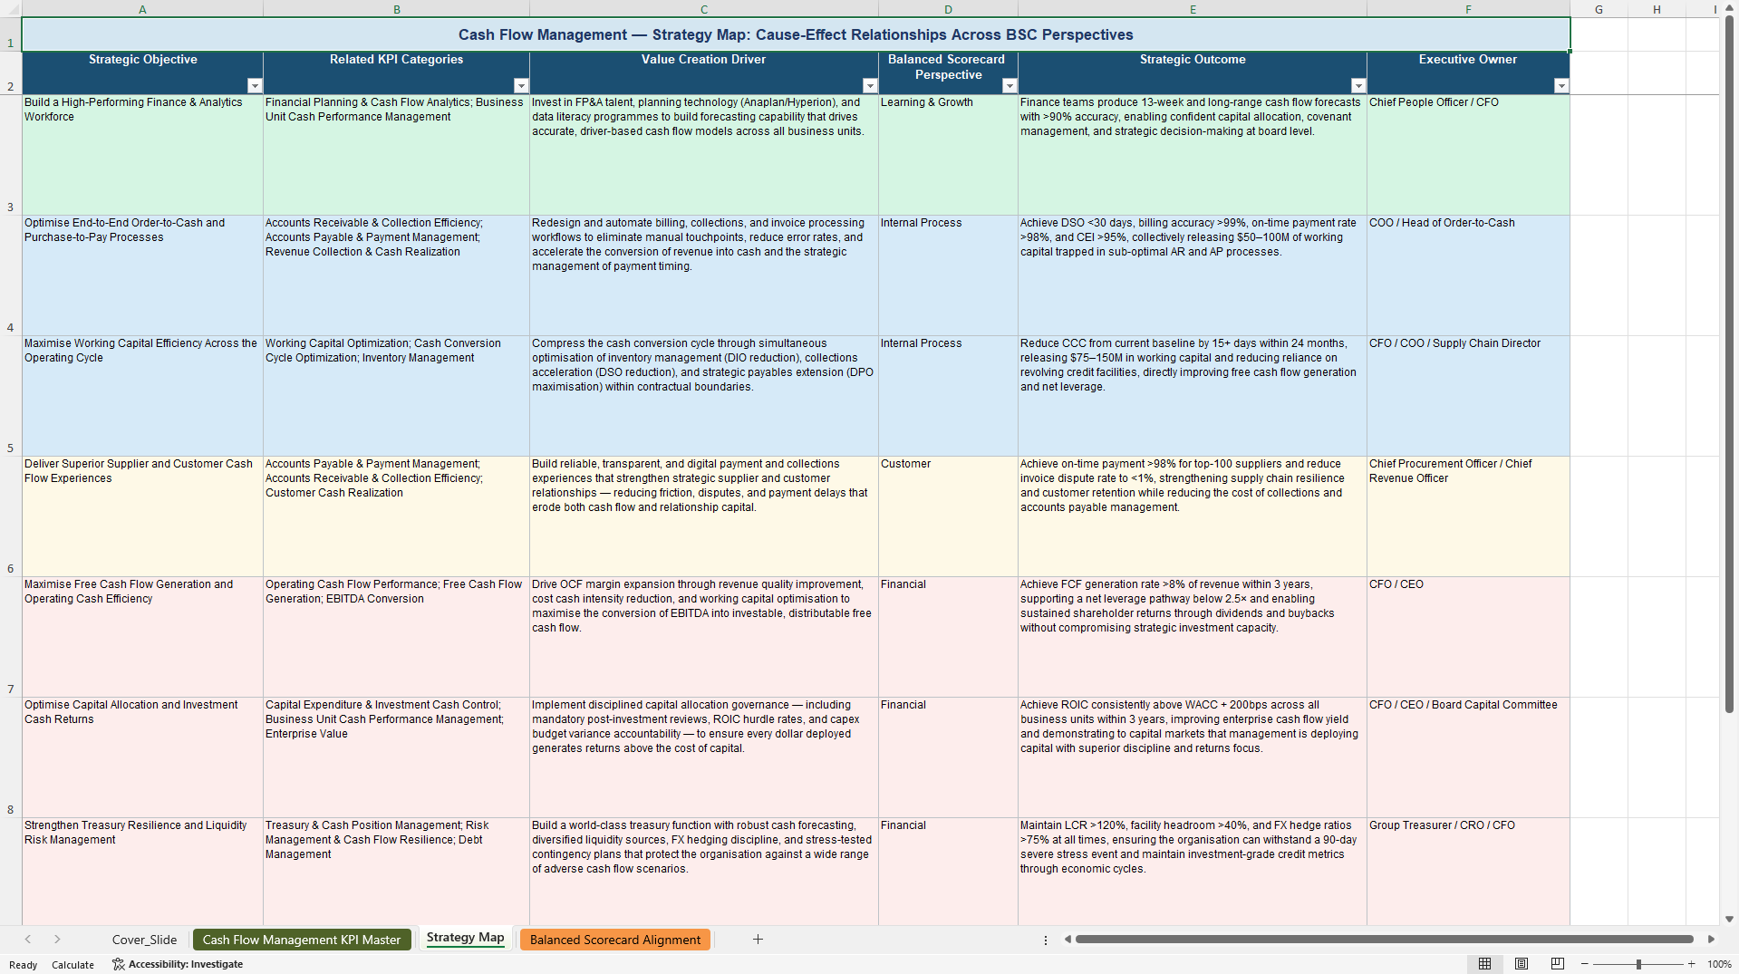Select cell 'Maximise Working Capital Efficiency Across the Operating Cycle'
The width and height of the screenshot is (1739, 974).
click(x=142, y=396)
